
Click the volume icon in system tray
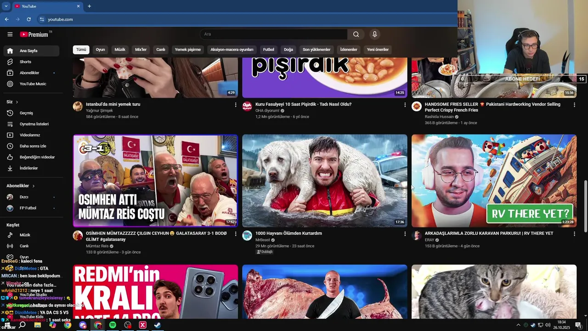pyautogui.click(x=548, y=325)
